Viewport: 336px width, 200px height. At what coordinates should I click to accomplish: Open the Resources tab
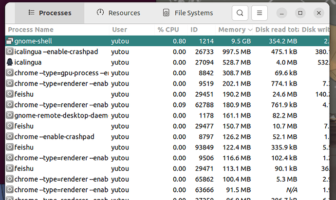coord(118,13)
